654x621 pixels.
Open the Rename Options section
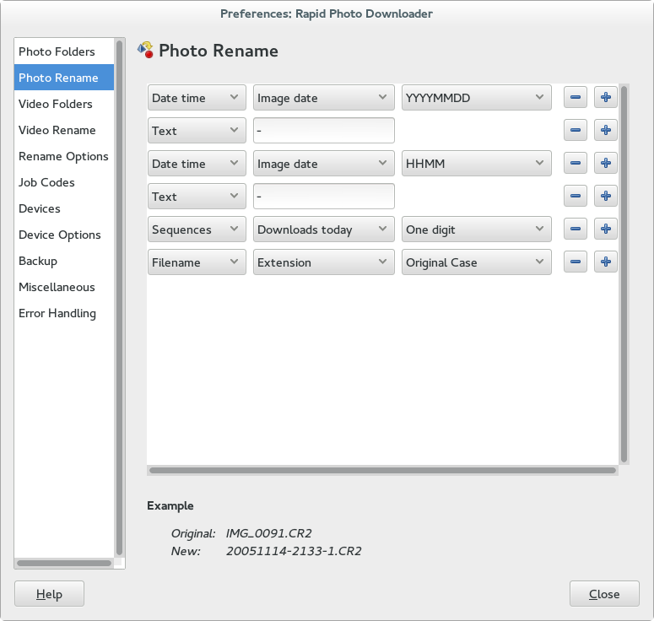coord(64,156)
